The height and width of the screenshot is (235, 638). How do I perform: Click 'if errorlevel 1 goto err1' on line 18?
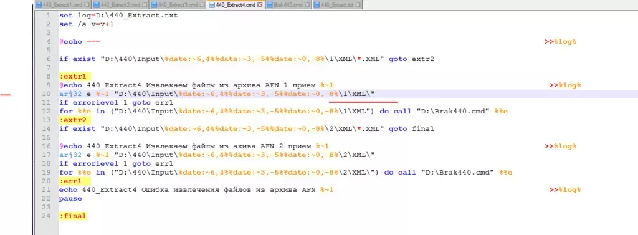[116, 164]
